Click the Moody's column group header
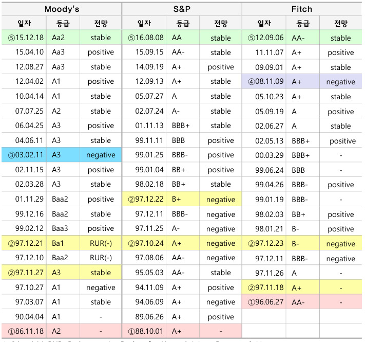The width and height of the screenshot is (365, 342). click(x=61, y=9)
